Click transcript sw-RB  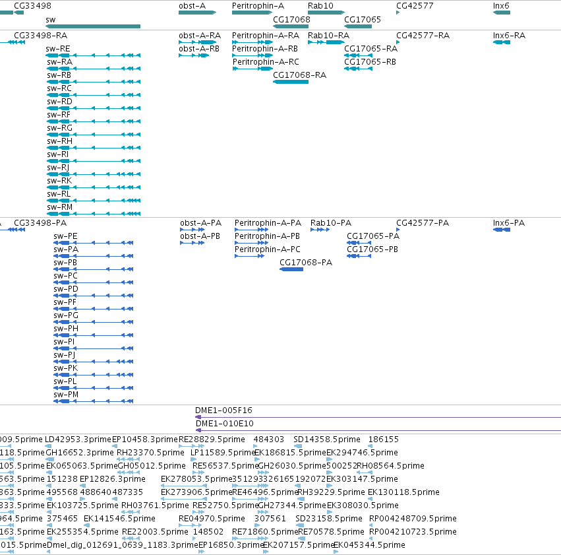(x=94, y=82)
